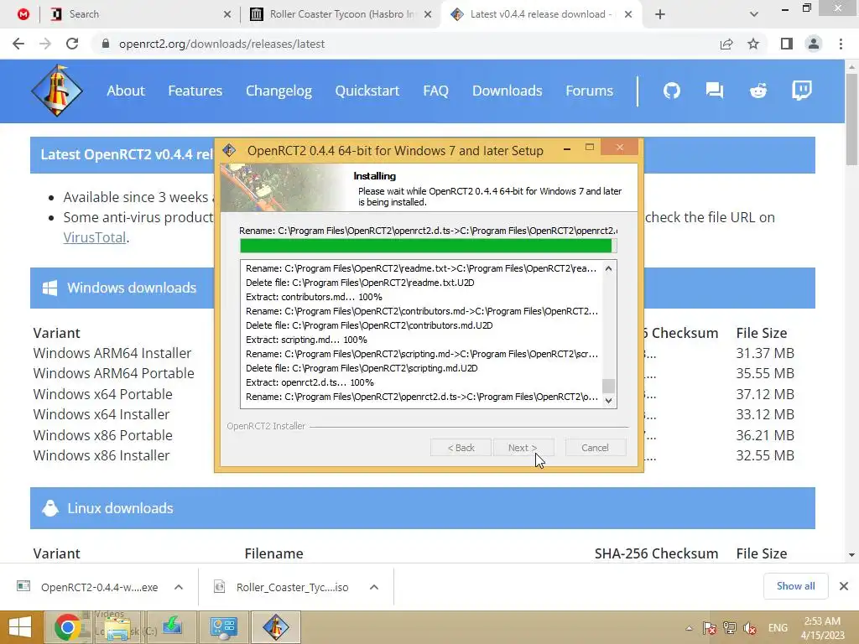Open Changelog in site menu
This screenshot has height=644, width=859.
(x=279, y=91)
